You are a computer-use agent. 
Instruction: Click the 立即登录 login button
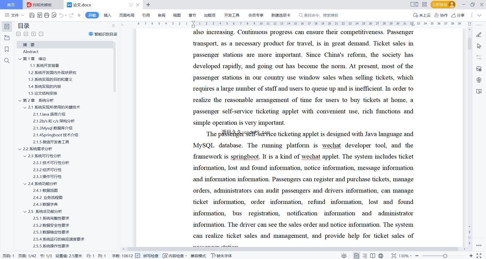pyautogui.click(x=443, y=5)
